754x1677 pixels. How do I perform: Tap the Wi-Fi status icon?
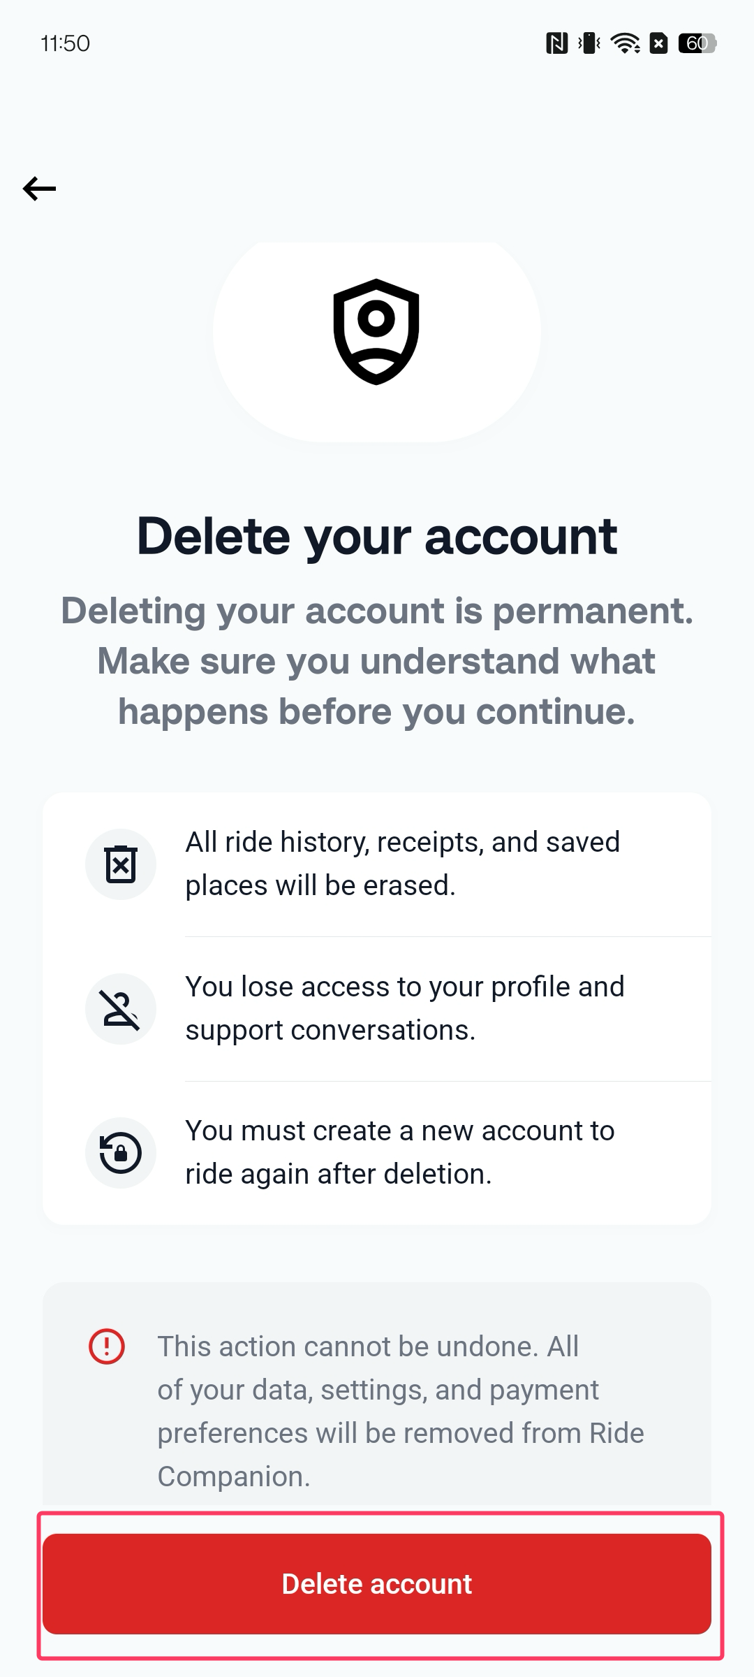coord(625,43)
